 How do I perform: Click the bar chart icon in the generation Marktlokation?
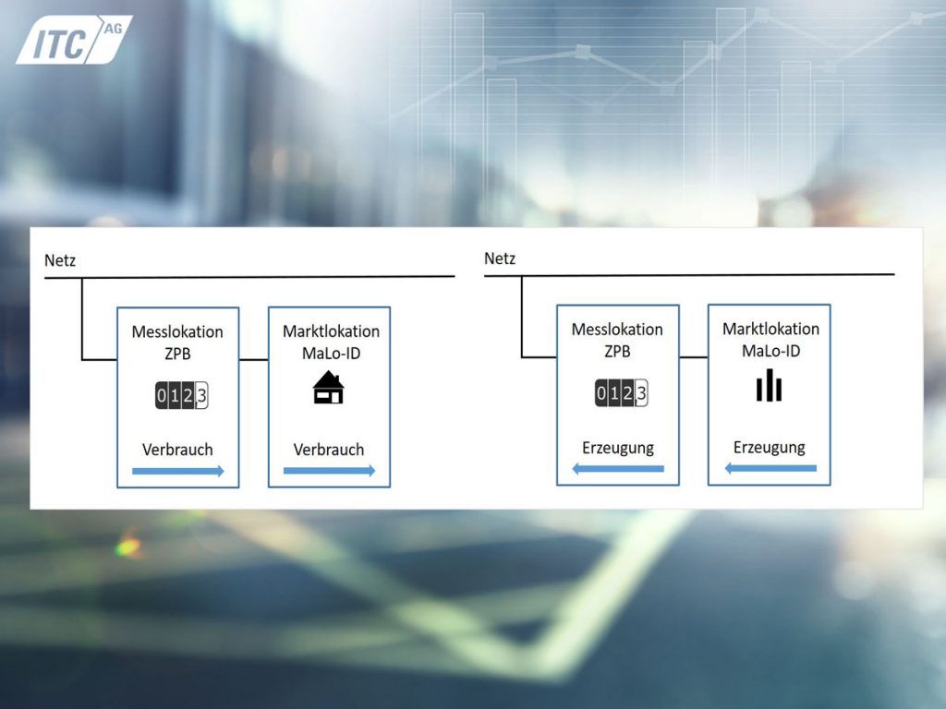coord(769,386)
